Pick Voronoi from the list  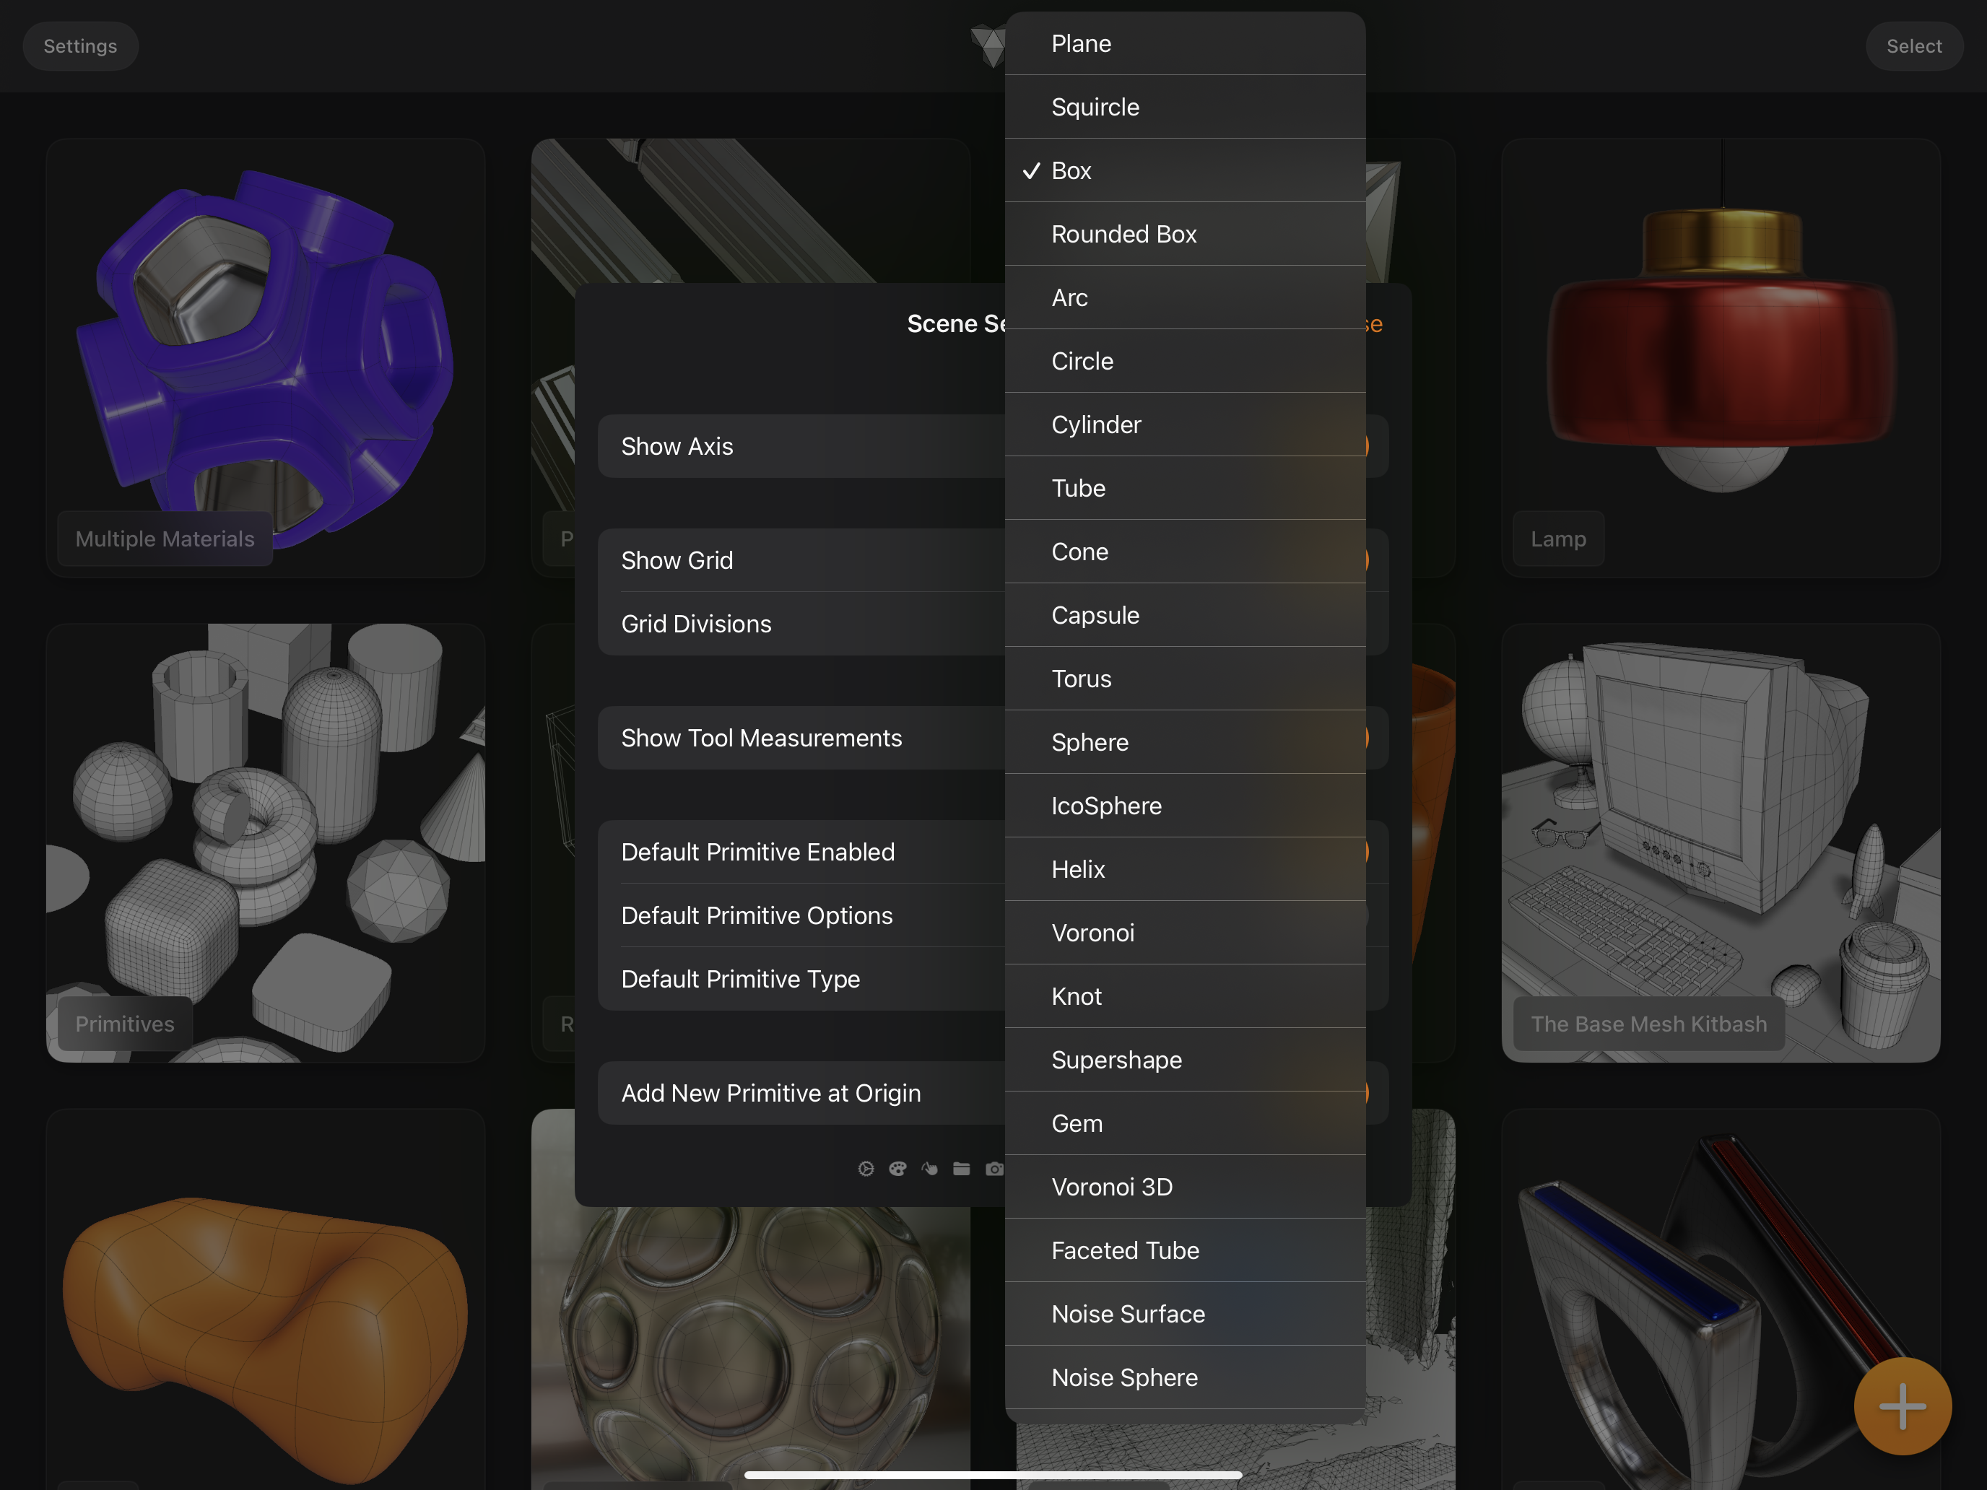pos(1186,933)
